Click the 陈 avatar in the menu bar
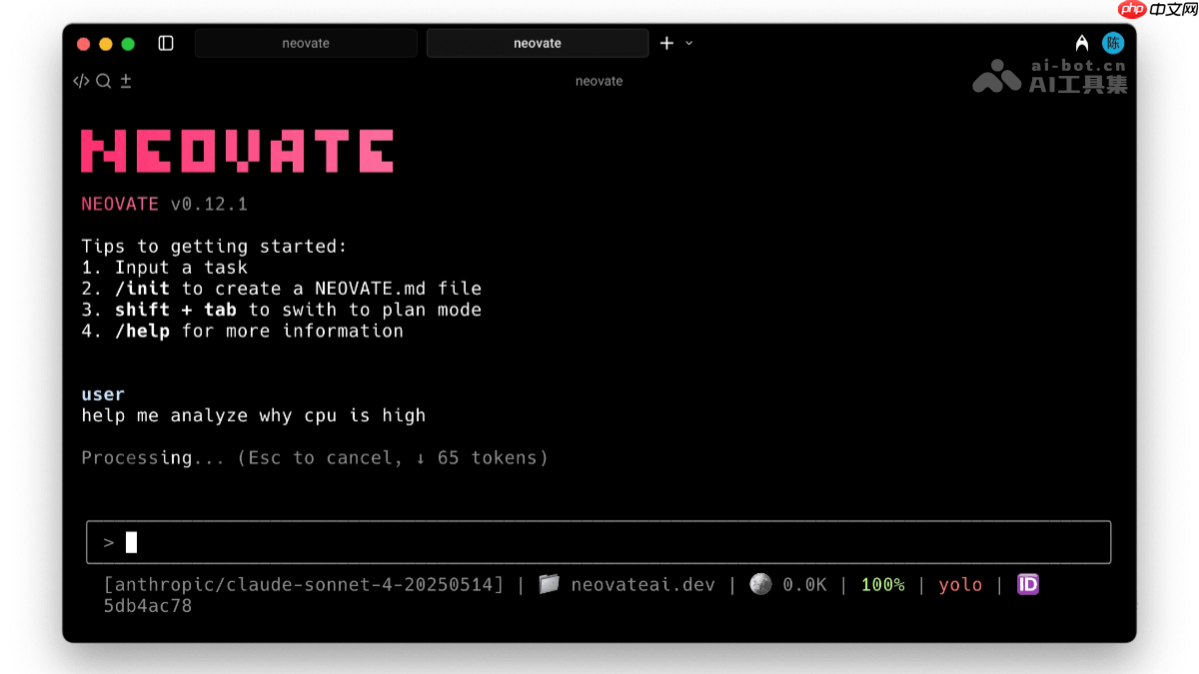Screen dimensions: 1199x674 coord(1112,43)
